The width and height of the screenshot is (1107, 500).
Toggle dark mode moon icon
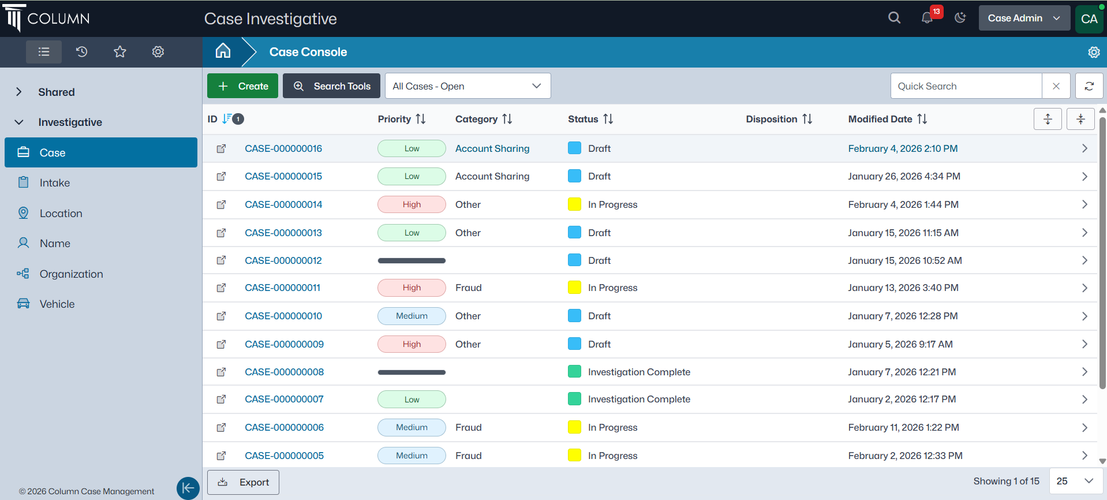(x=960, y=18)
